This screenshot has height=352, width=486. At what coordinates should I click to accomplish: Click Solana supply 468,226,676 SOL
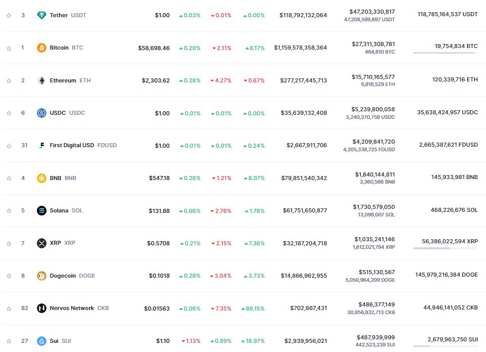[454, 210]
